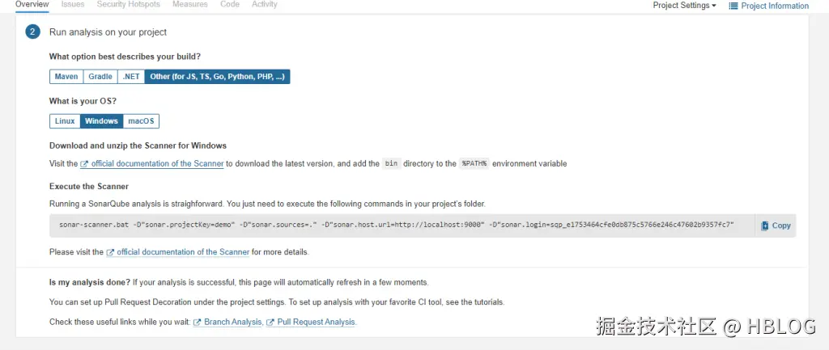Click the step 2 number badge
Viewport: 829px width, 350px height.
(32, 32)
